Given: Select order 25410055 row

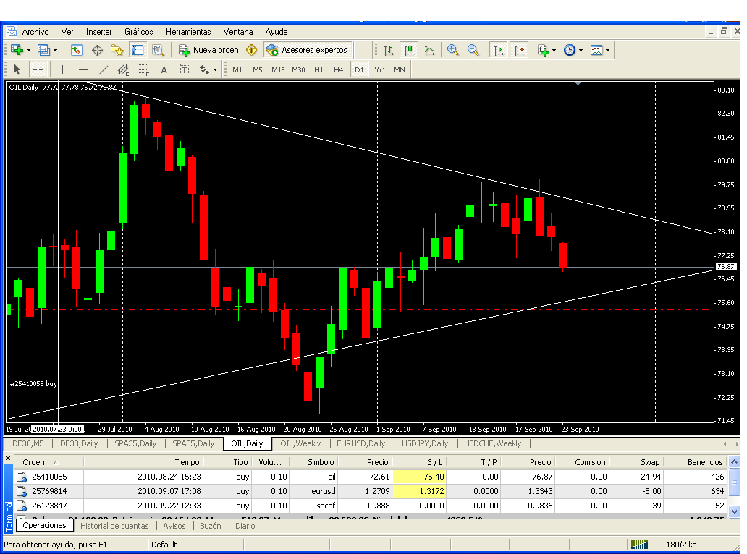Looking at the screenshot, I should click(371, 477).
